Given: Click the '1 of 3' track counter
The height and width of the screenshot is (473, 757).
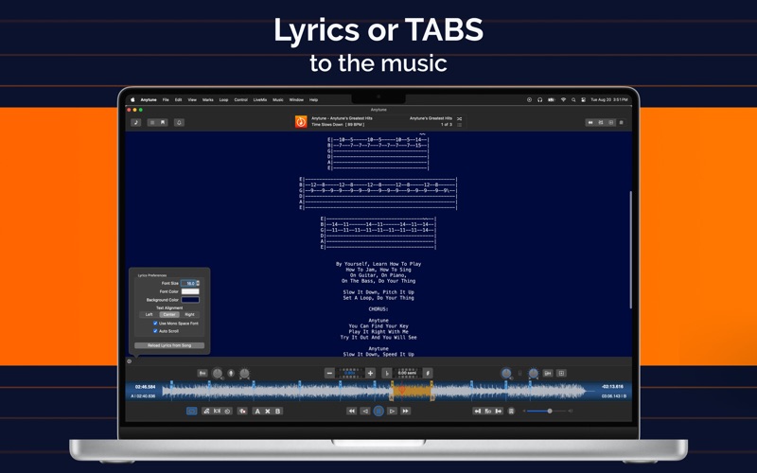Looking at the screenshot, I should coord(447,125).
